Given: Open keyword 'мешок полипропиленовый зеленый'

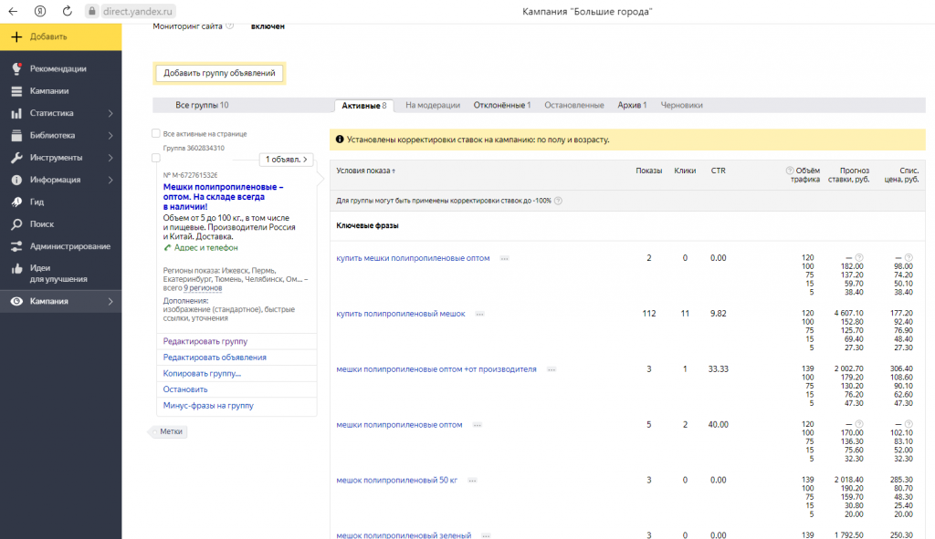Looking at the screenshot, I should (404, 535).
